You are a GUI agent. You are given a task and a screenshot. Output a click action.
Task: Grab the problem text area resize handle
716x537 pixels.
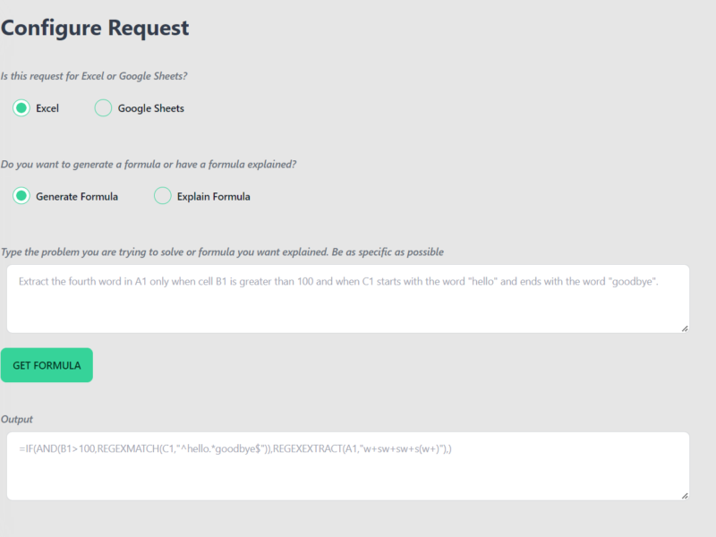coord(685,328)
